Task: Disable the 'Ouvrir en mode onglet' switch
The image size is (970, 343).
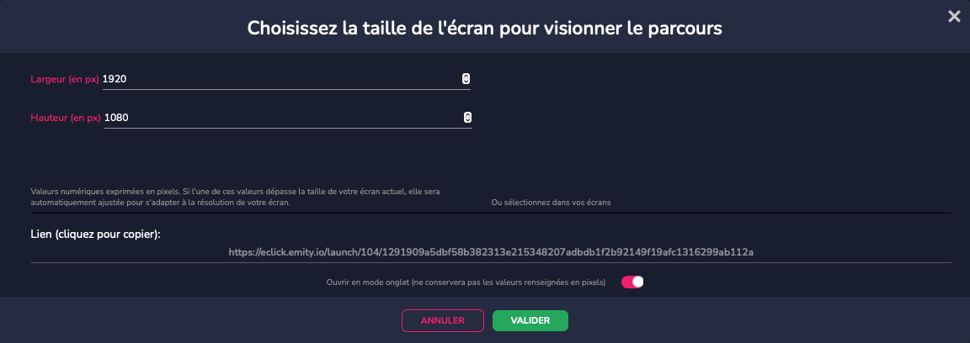Action: click(x=632, y=282)
